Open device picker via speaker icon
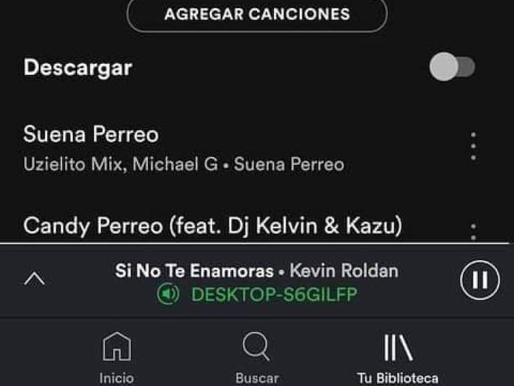Viewport: 514px width, 386px height. tap(168, 294)
